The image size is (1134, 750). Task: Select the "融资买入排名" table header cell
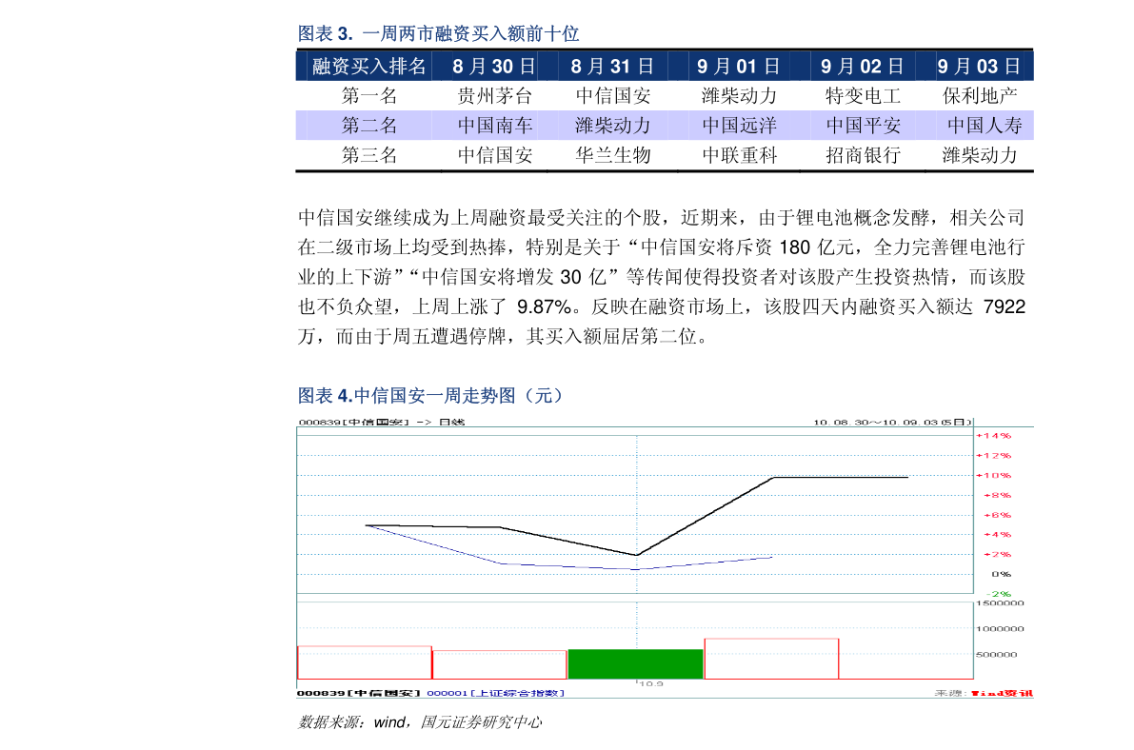coord(368,67)
